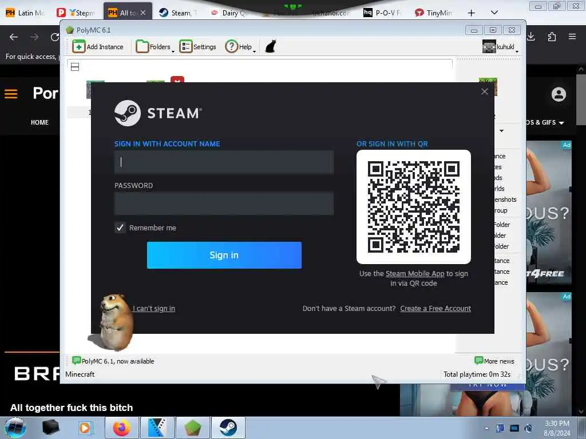Show hidden system tray icons arrow

486,428
